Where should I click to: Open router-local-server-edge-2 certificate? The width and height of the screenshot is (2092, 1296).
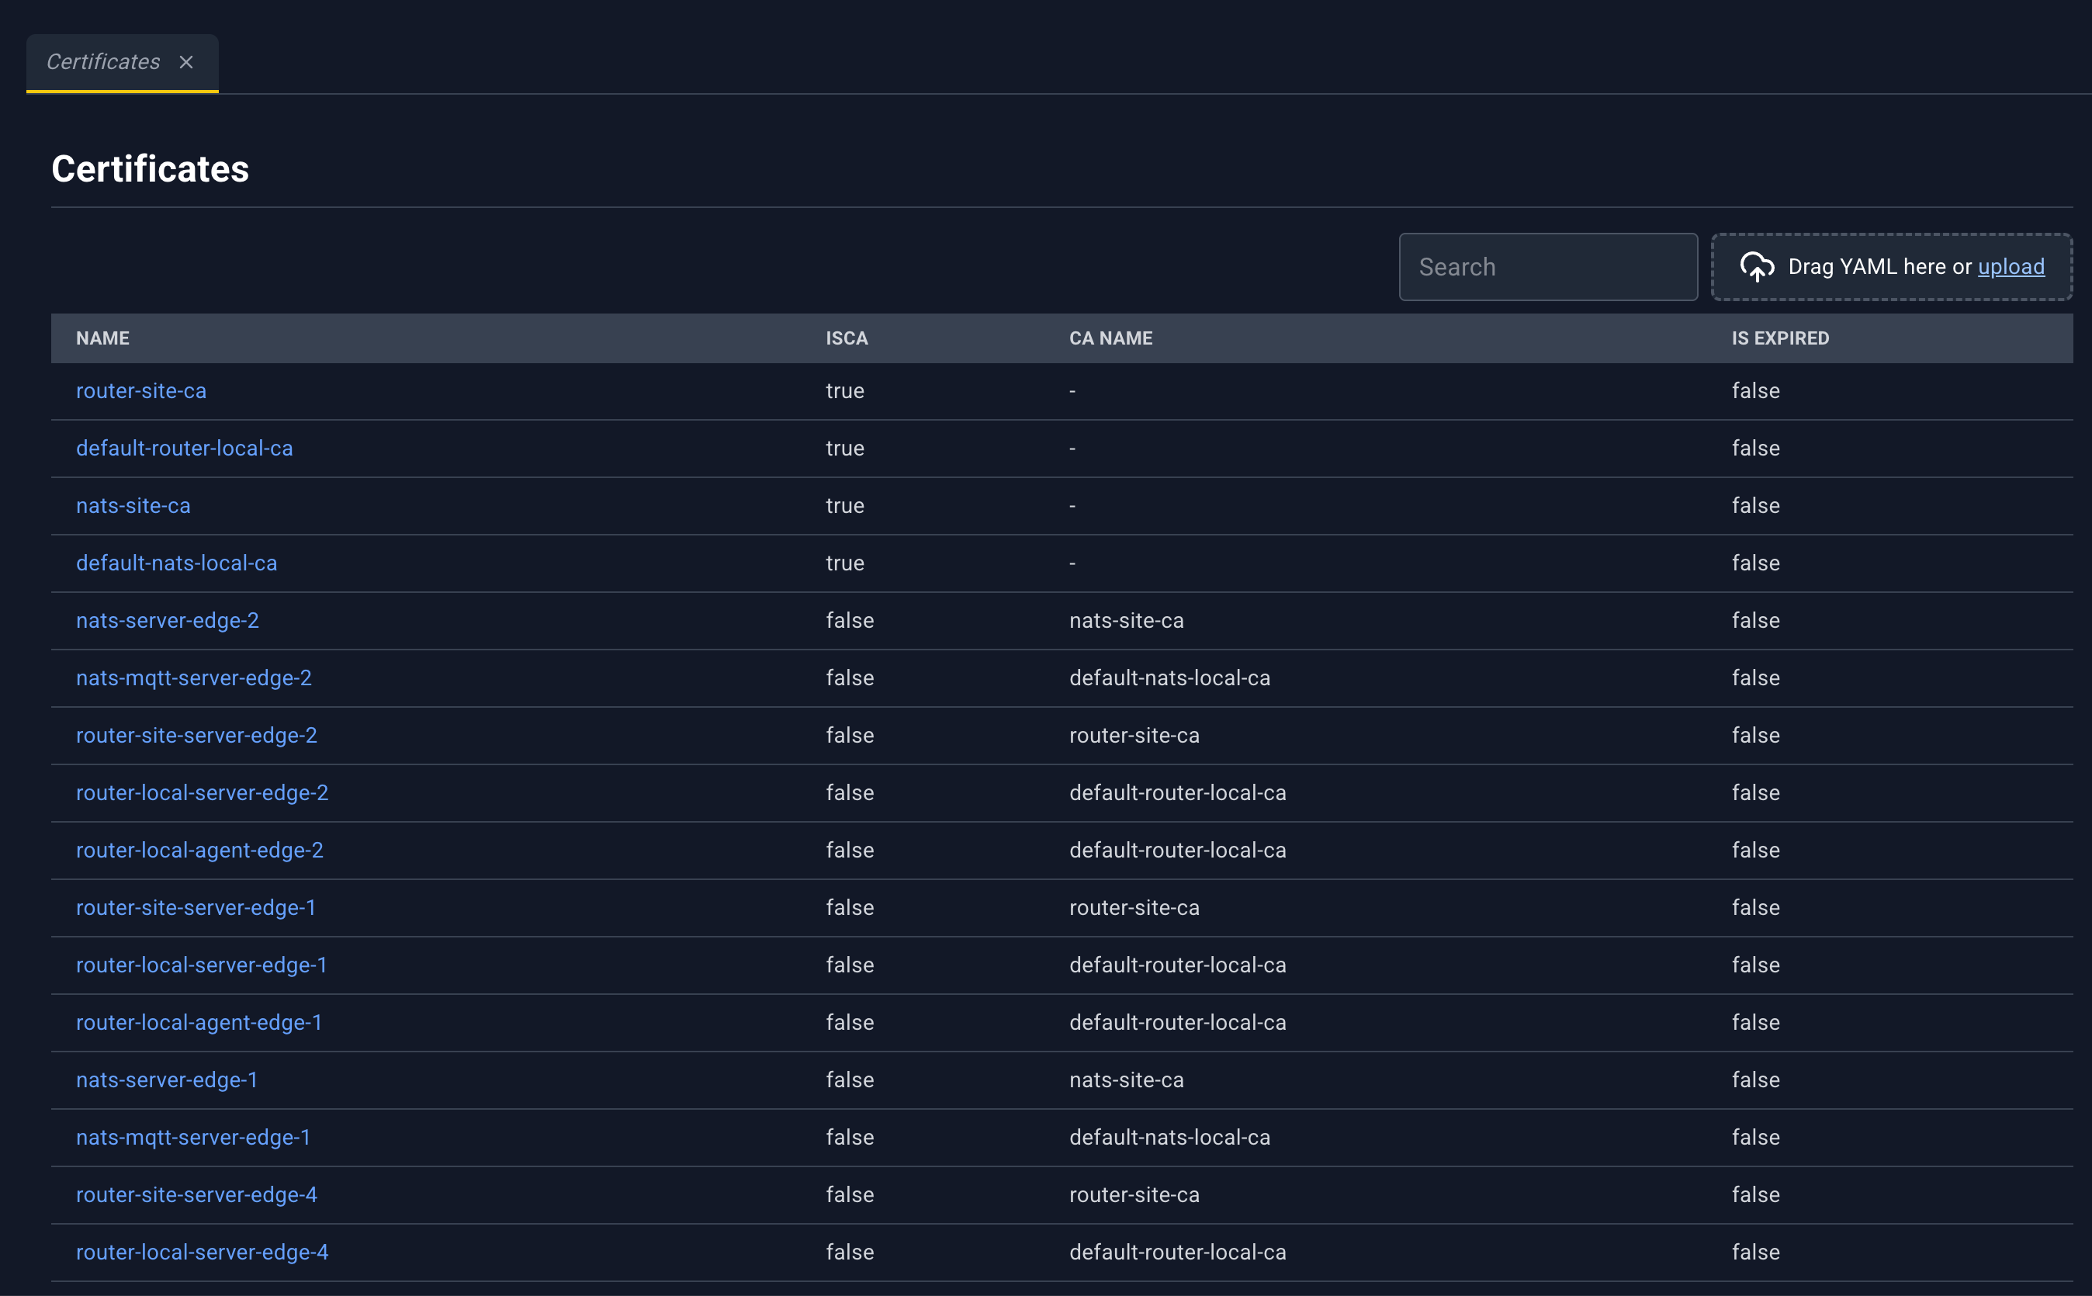pos(203,793)
